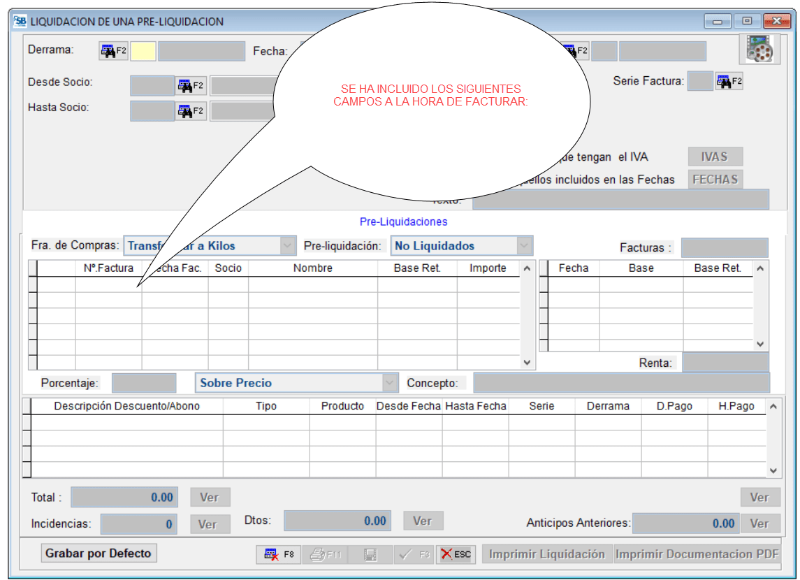
Task: Expand the Sobre Precio combo box
Action: [x=389, y=383]
